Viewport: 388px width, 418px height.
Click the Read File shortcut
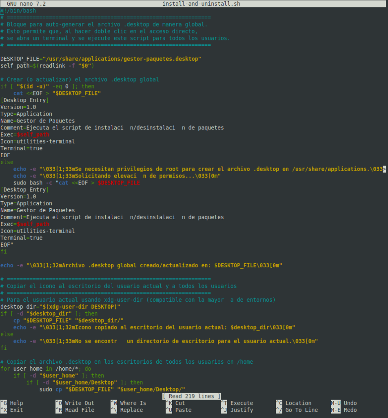[75, 410]
